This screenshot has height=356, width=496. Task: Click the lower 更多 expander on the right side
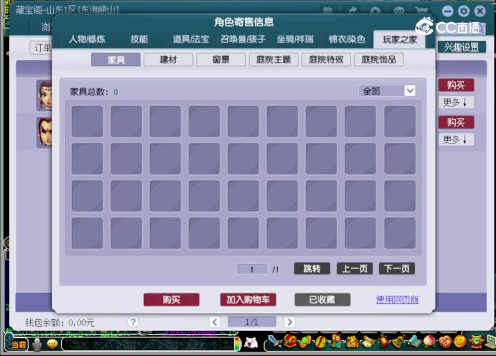(x=456, y=139)
